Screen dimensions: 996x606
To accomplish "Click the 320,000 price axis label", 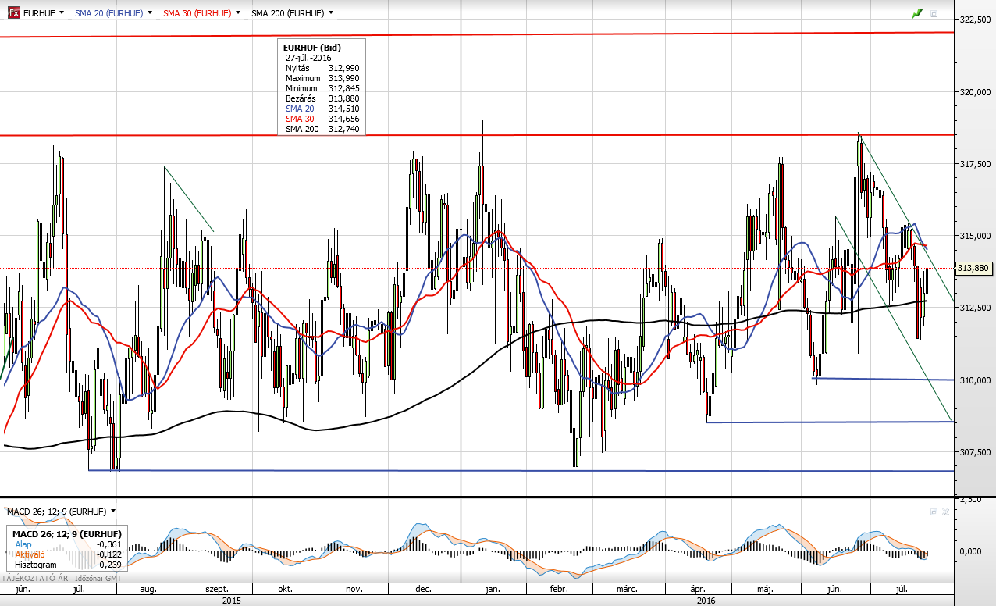I will (976, 91).
